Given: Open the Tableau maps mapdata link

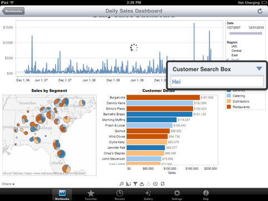Looking at the screenshot, I should tap(44, 173).
